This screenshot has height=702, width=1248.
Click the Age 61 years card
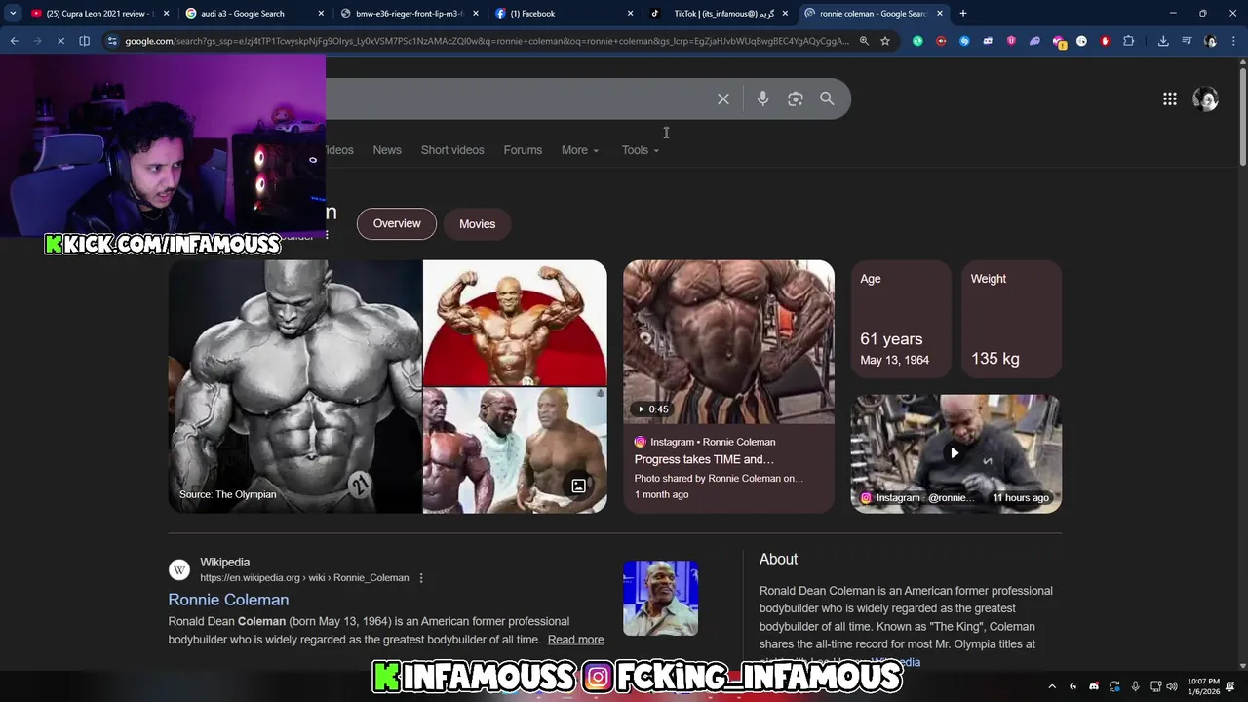point(901,319)
